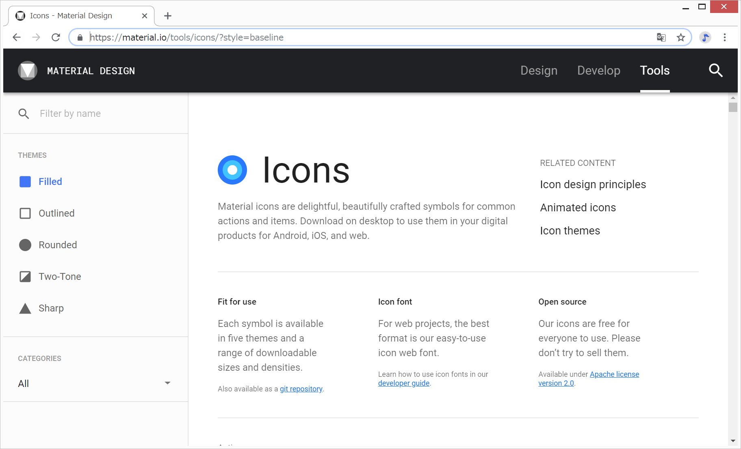The width and height of the screenshot is (741, 449).
Task: Open Icon themes link
Action: click(570, 231)
